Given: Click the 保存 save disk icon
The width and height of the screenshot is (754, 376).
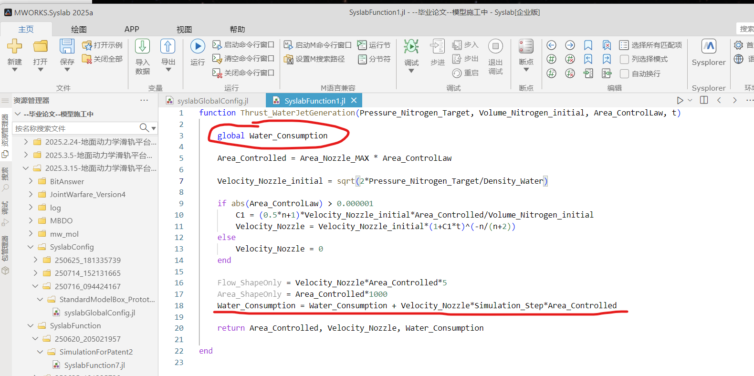Looking at the screenshot, I should pos(67,46).
